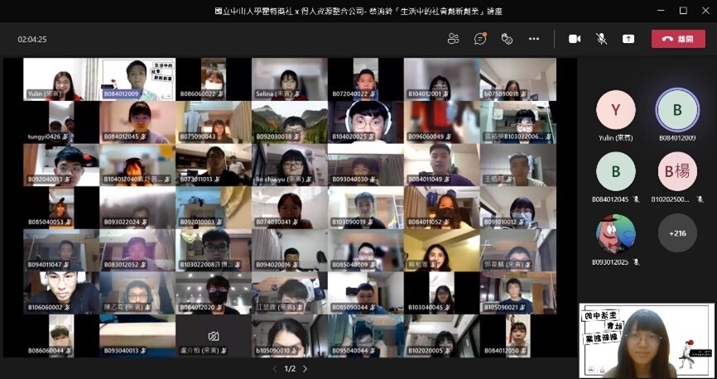Screen dimensions: 717x379
Task: Select the B084011049 video tile
Action: click(x=442, y=165)
